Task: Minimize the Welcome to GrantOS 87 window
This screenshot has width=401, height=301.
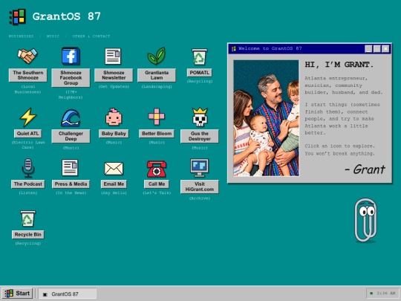Action: tap(368, 48)
